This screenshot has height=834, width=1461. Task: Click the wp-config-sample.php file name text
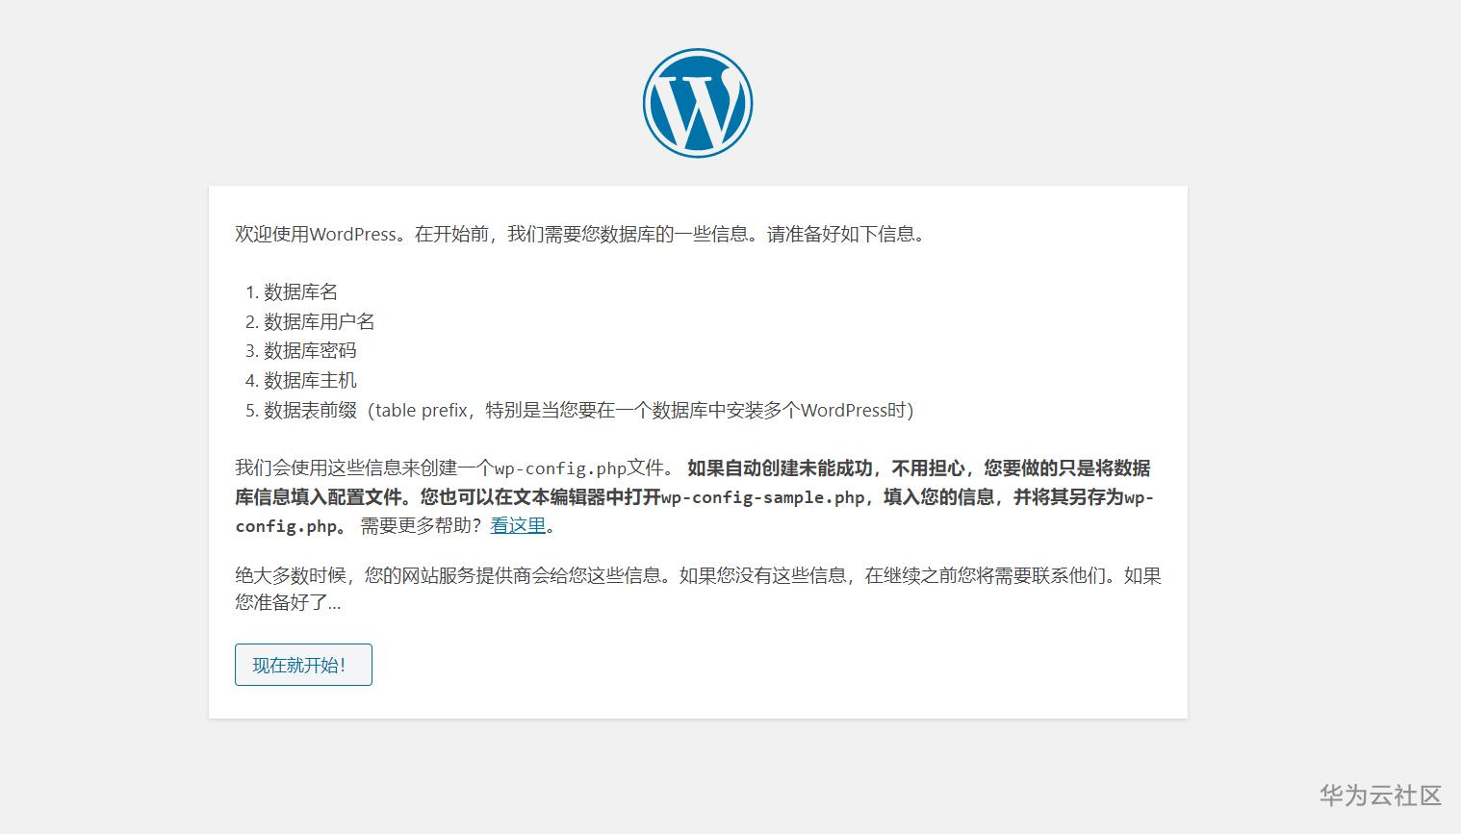(x=763, y=497)
